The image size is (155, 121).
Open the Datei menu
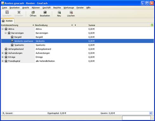(4, 8)
